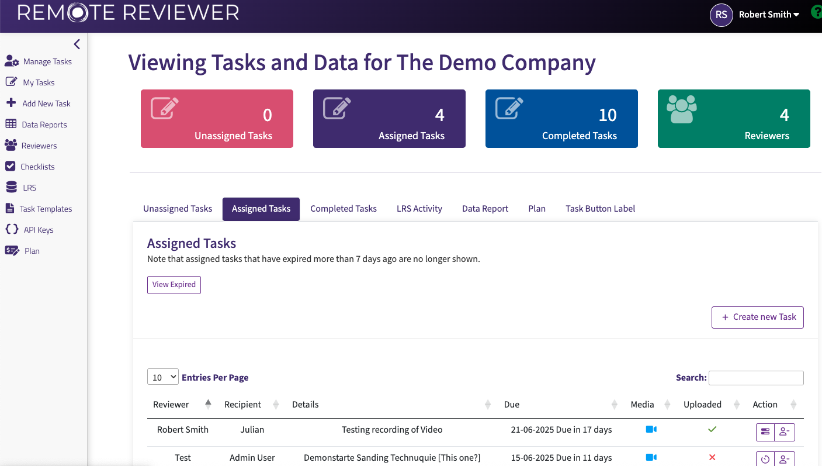Open the Entries Per Page dropdown
Screen dimensions: 822x466
[162, 377]
